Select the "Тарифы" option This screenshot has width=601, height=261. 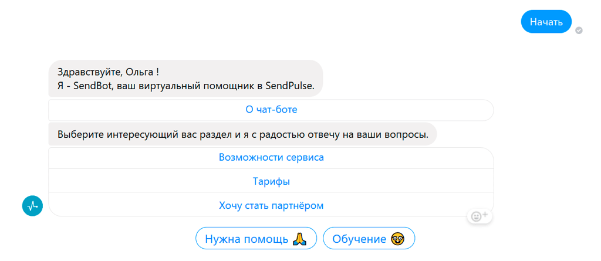point(271,182)
